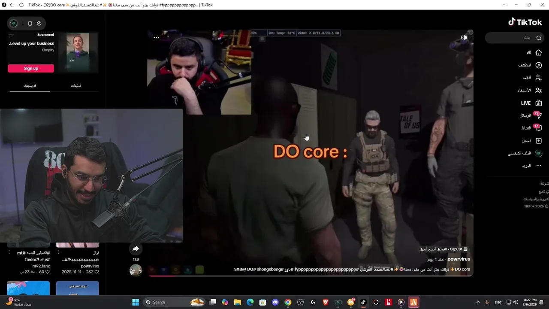The width and height of the screenshot is (549, 309).
Task: Open the profile avatar in sidebar
Action: [x=539, y=153]
